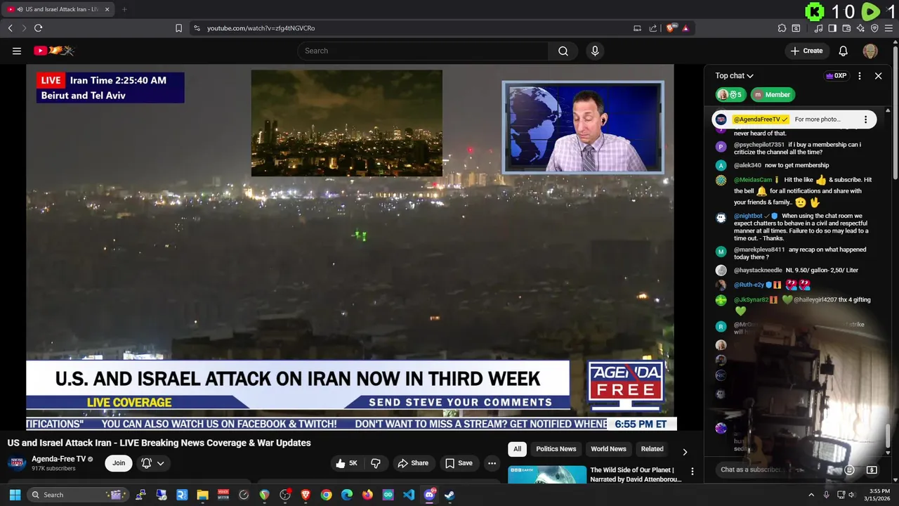The image size is (899, 506).
Task: Open Discord from the taskbar
Action: pos(429,495)
